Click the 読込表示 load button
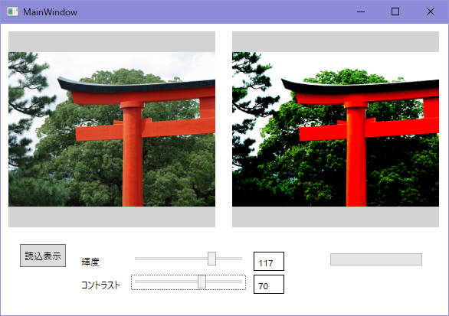The image size is (449, 316). click(43, 256)
